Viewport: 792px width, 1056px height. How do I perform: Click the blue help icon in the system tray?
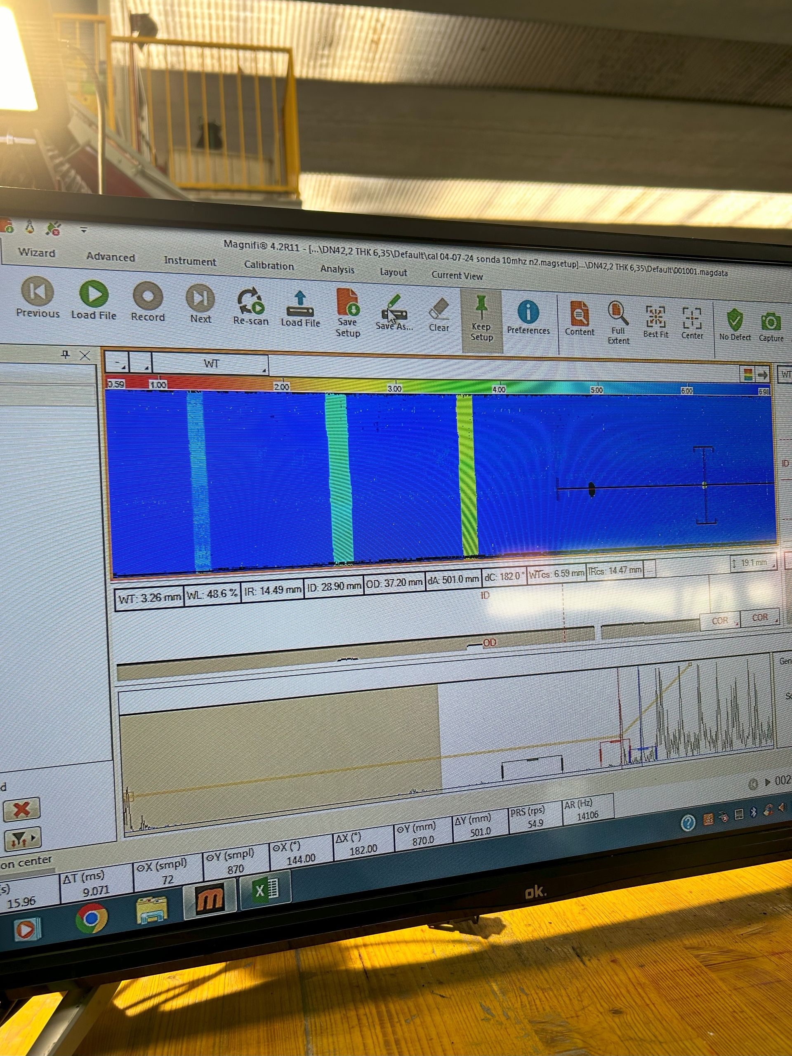[688, 822]
